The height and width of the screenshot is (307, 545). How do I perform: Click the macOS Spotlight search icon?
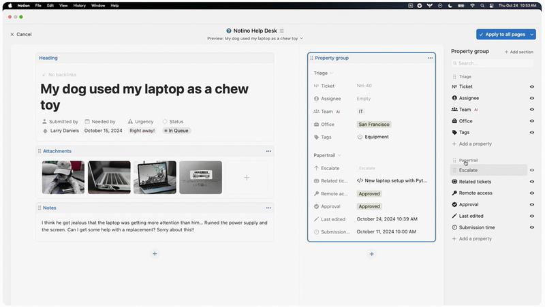tap(482, 5)
